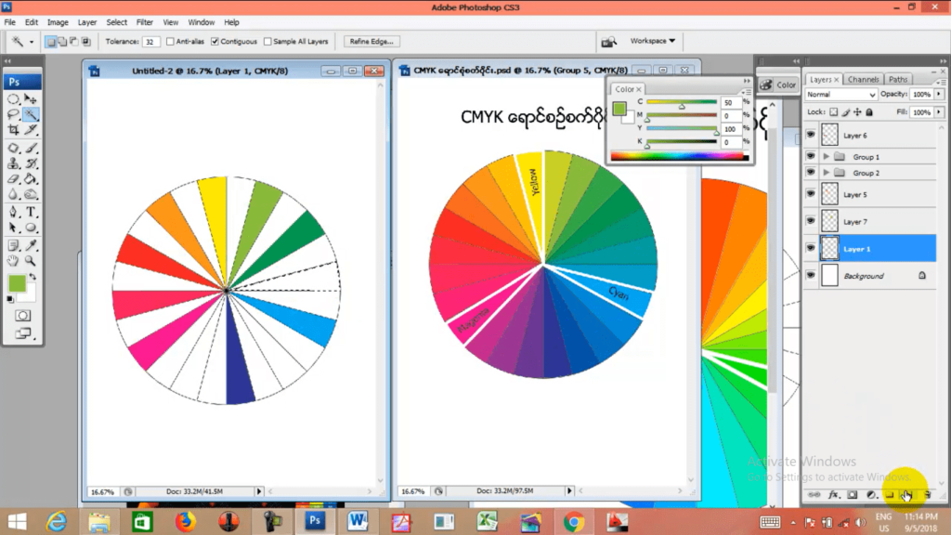951x535 pixels.
Task: Select the Move tool
Action: 31,98
